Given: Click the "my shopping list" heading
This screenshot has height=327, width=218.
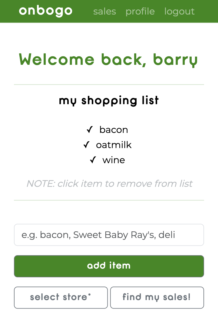Looking at the screenshot, I should point(109,101).
